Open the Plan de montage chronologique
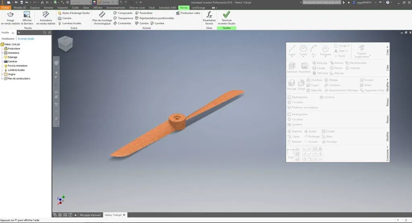Image resolution: width=412 pixels, height=223 pixels. coord(102,18)
